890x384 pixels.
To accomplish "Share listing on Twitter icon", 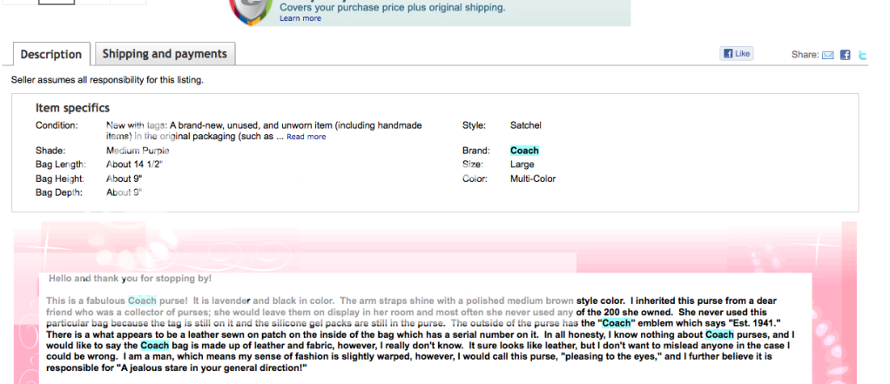I will [x=863, y=55].
